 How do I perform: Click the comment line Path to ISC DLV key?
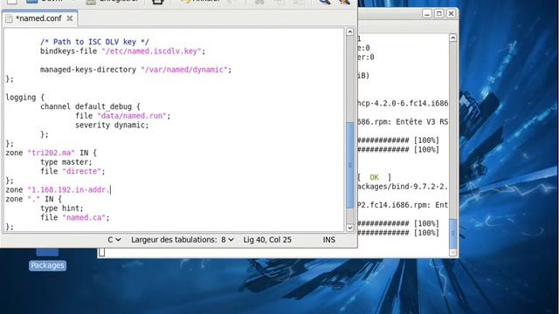94,42
